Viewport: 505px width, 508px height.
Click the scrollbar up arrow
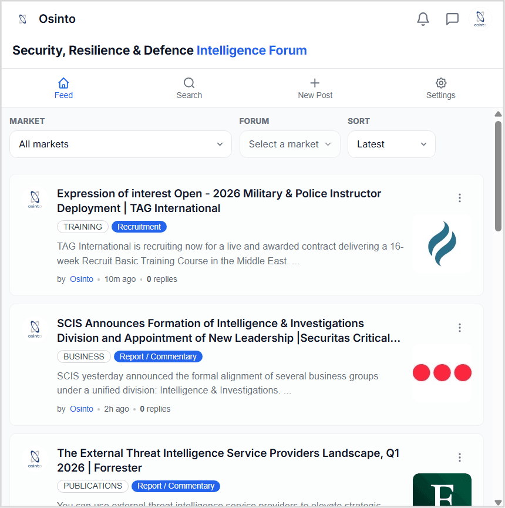[x=498, y=114]
